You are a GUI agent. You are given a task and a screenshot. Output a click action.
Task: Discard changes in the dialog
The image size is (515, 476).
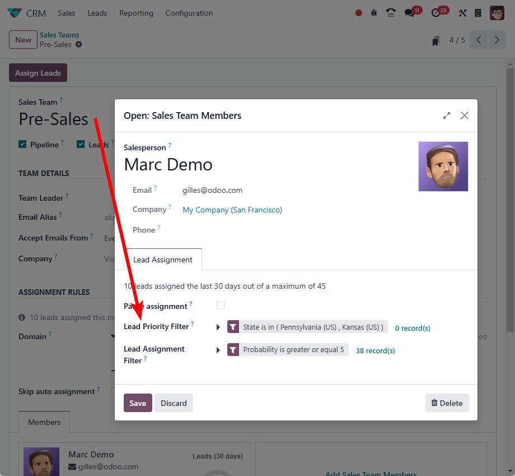(174, 403)
